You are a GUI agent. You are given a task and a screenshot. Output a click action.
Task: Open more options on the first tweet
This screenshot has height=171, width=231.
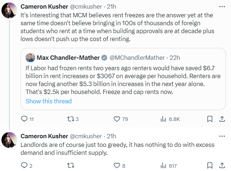tap(220, 6)
